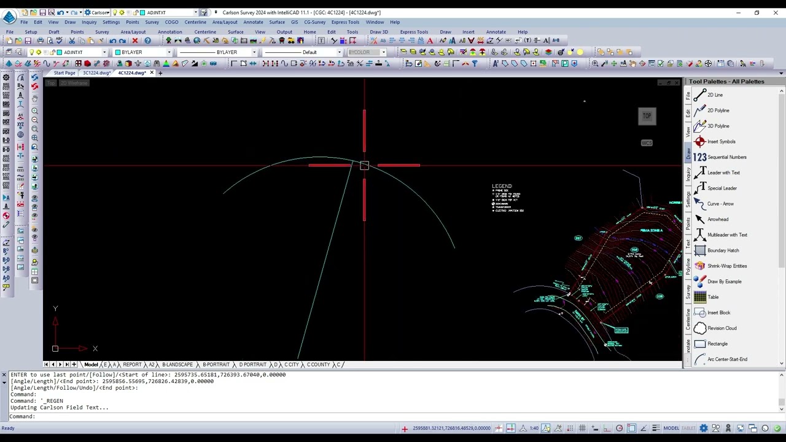Switch to the 3C1224.dwg tab
Screen dimensions: 786x442
96,73
